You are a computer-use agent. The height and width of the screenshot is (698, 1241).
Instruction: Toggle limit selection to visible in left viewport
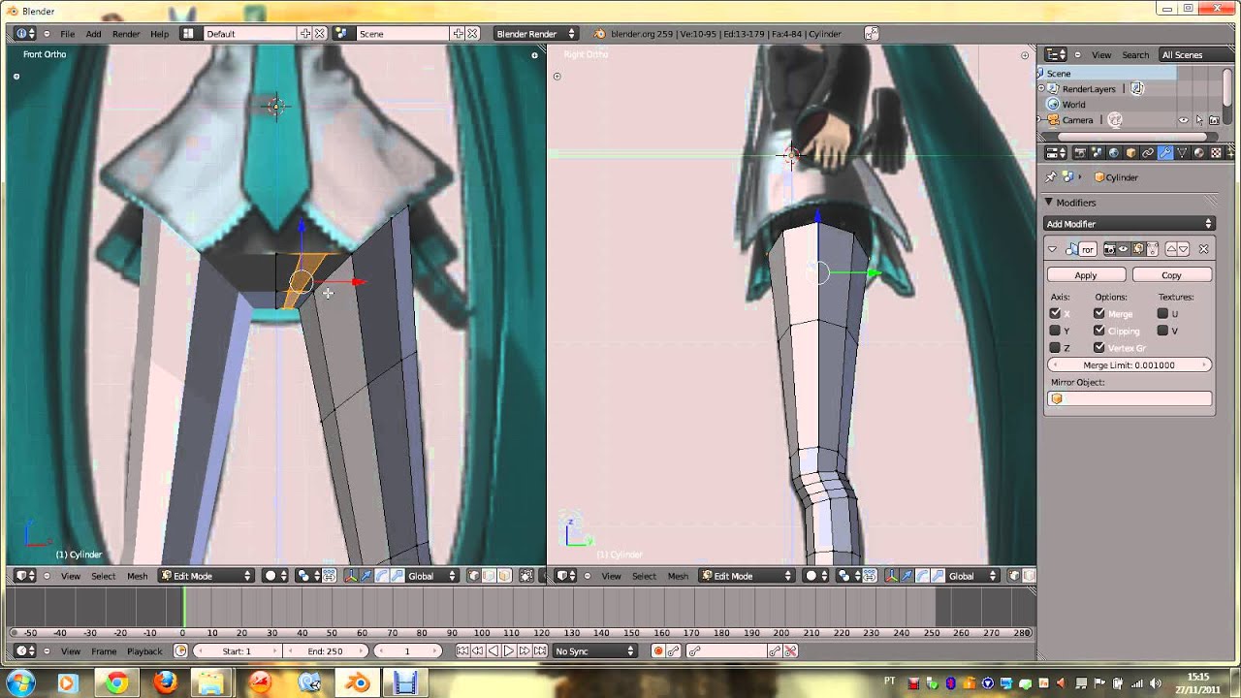526,576
